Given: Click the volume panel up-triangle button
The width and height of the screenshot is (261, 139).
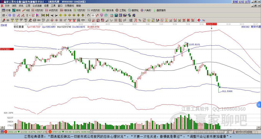Looking at the screenshot, I should pos(2,127).
